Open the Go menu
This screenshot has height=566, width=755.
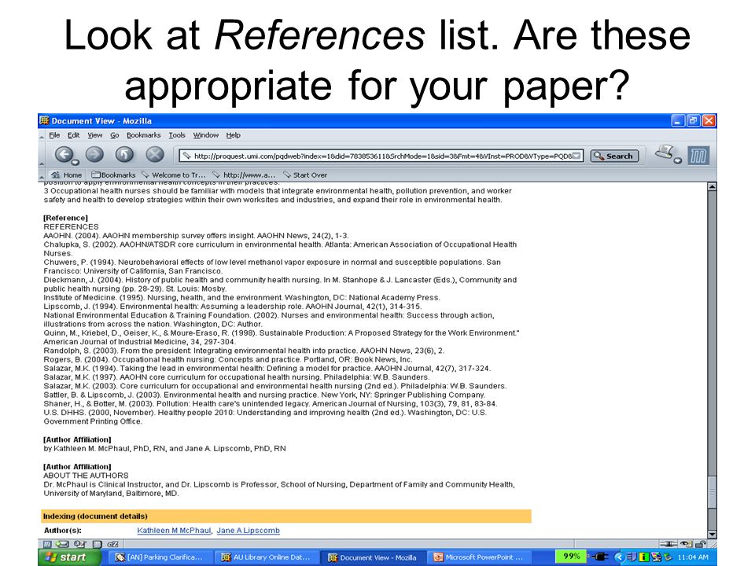pos(115,135)
